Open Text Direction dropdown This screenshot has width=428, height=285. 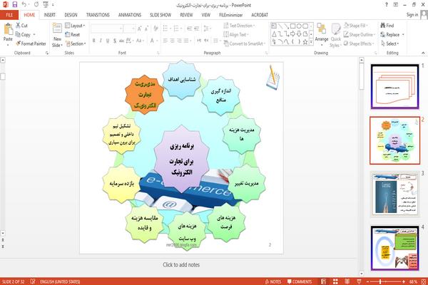coord(240,26)
